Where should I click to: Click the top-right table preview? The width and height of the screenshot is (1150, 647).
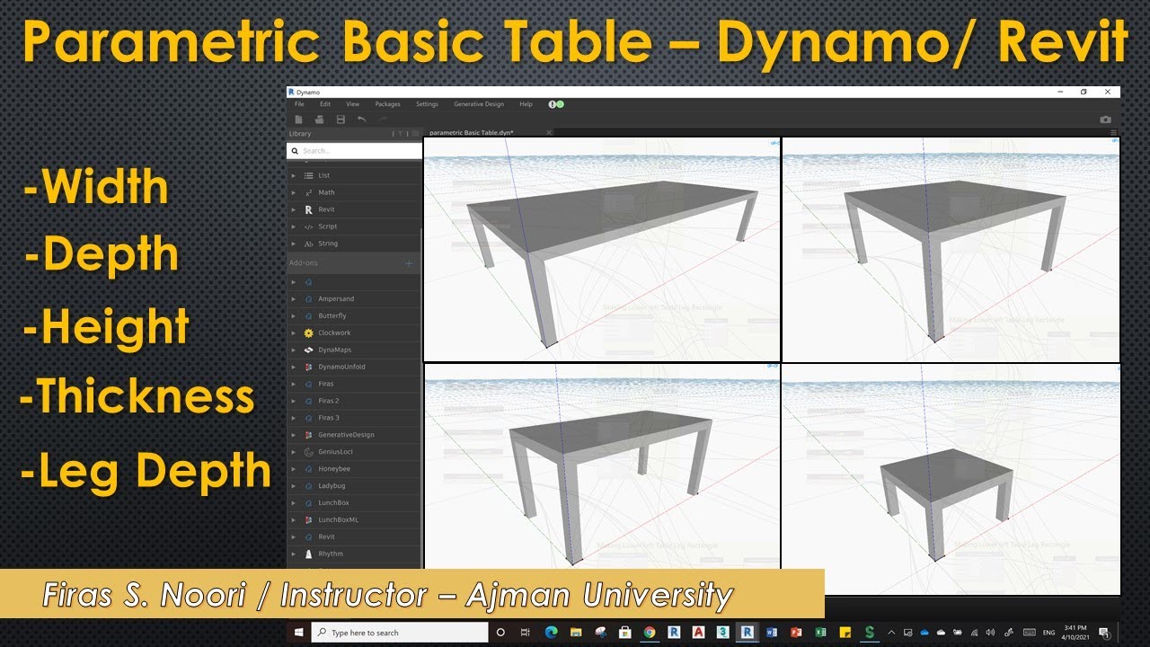pos(951,249)
